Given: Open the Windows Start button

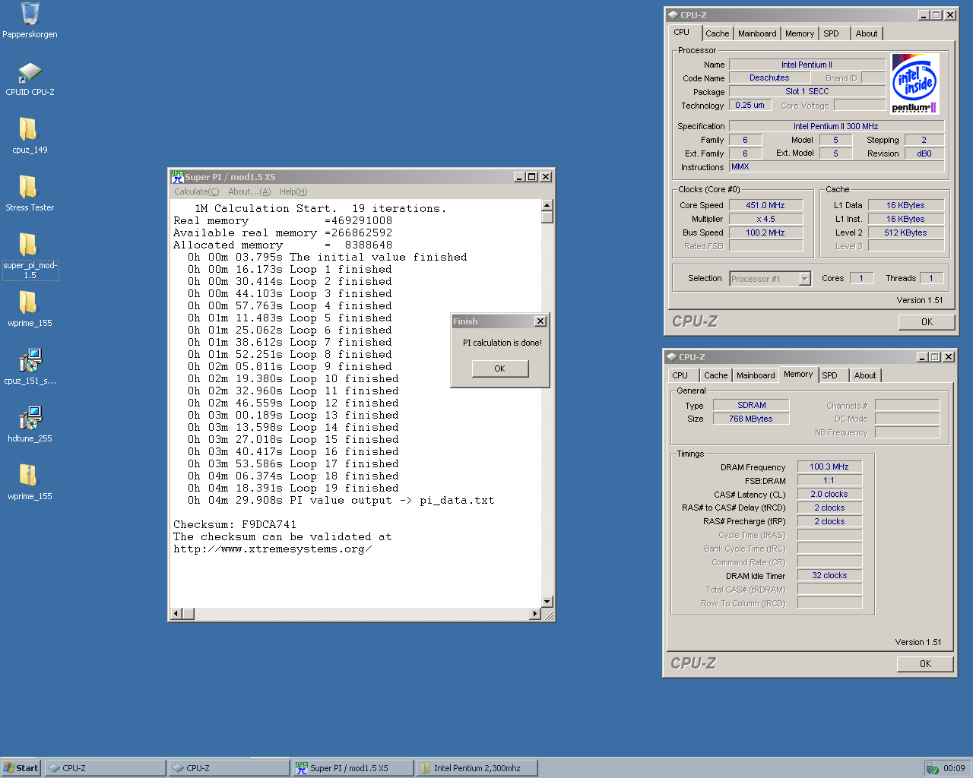Looking at the screenshot, I should pos(21,768).
